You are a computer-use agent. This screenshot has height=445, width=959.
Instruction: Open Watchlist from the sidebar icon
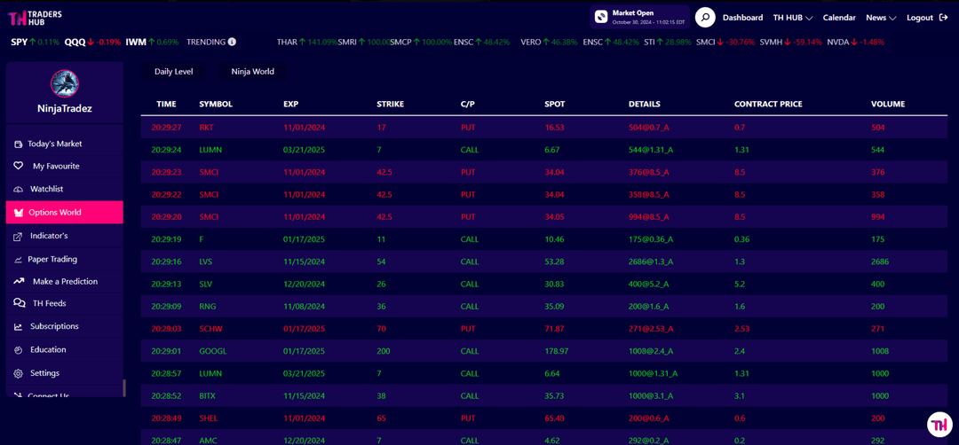click(19, 189)
